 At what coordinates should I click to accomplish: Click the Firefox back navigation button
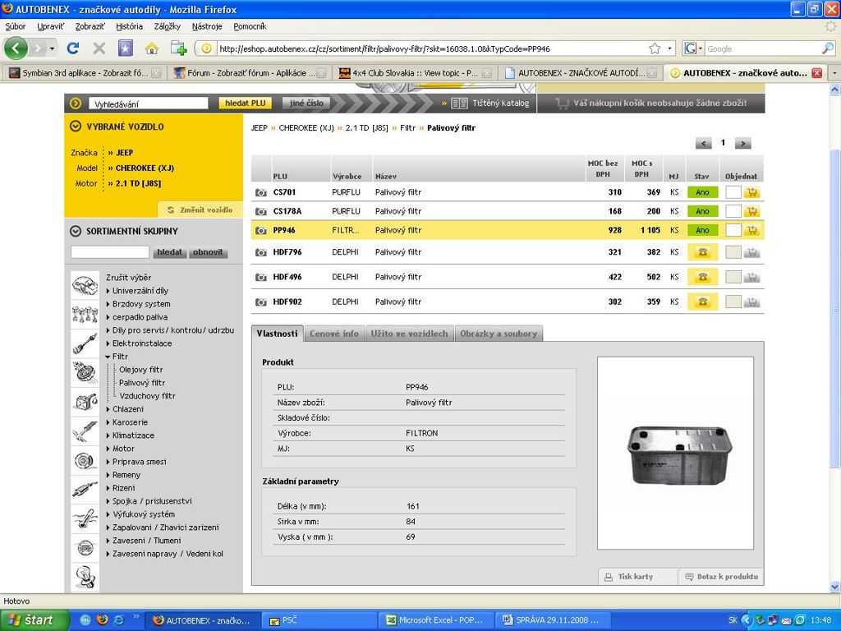tap(16, 48)
